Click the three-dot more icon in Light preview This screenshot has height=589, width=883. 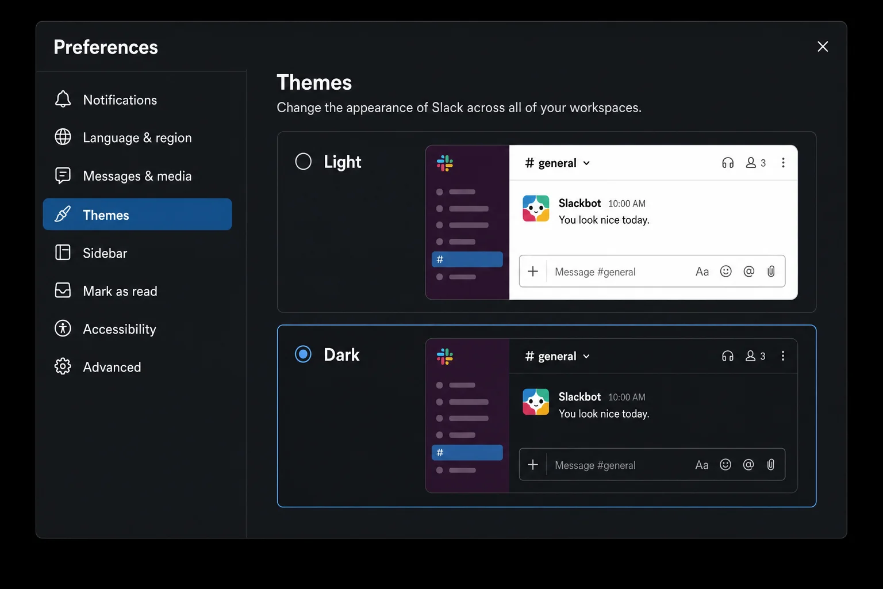pos(783,163)
